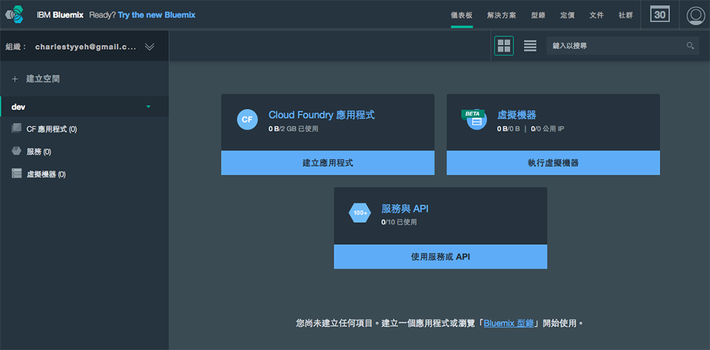
Task: Open the 文件 menu
Action: [596, 15]
